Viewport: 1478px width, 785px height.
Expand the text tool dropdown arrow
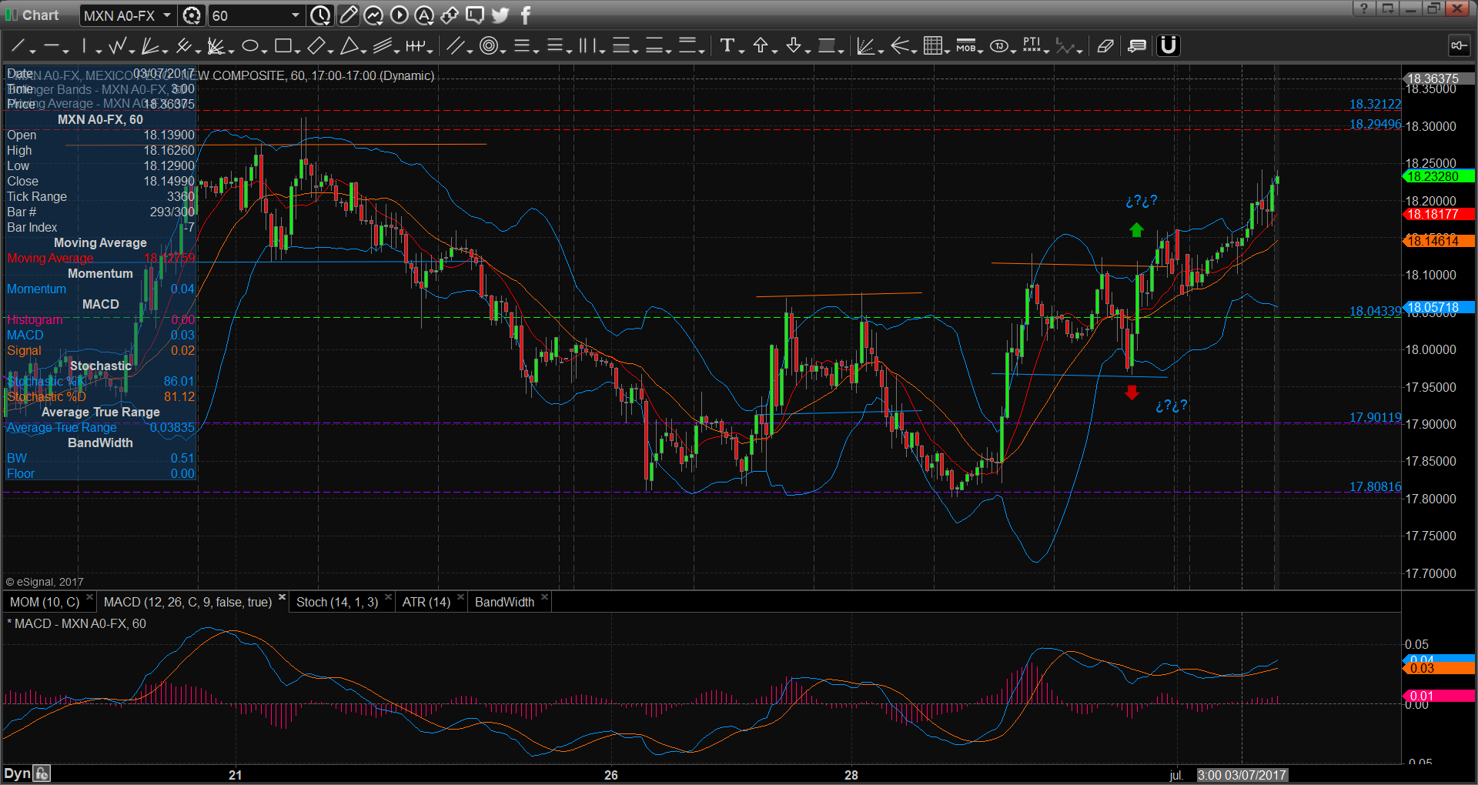tap(741, 51)
